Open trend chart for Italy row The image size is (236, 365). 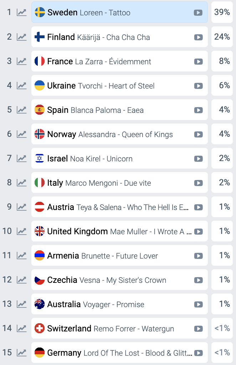[21, 183]
